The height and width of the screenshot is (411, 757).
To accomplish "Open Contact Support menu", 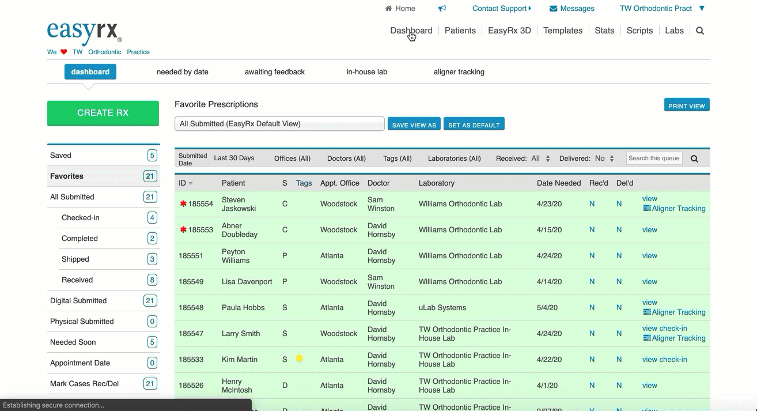I will [501, 8].
